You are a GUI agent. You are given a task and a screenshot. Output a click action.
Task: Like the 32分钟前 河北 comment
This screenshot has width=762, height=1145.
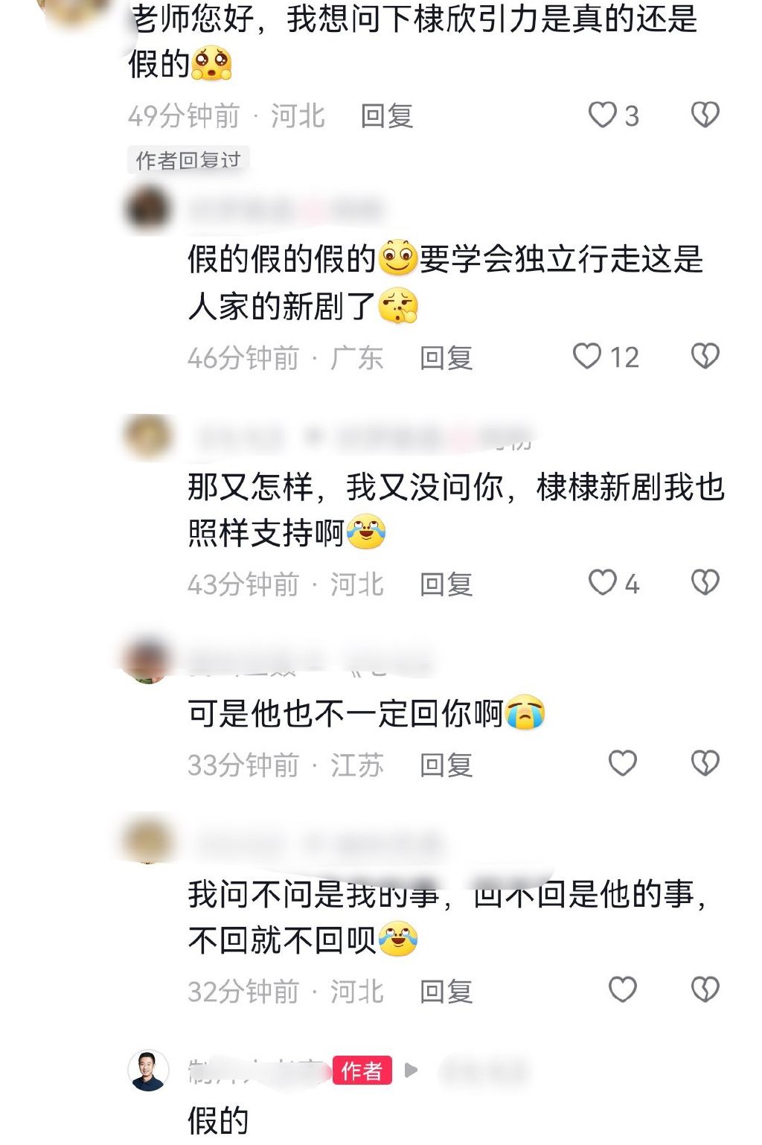(623, 990)
